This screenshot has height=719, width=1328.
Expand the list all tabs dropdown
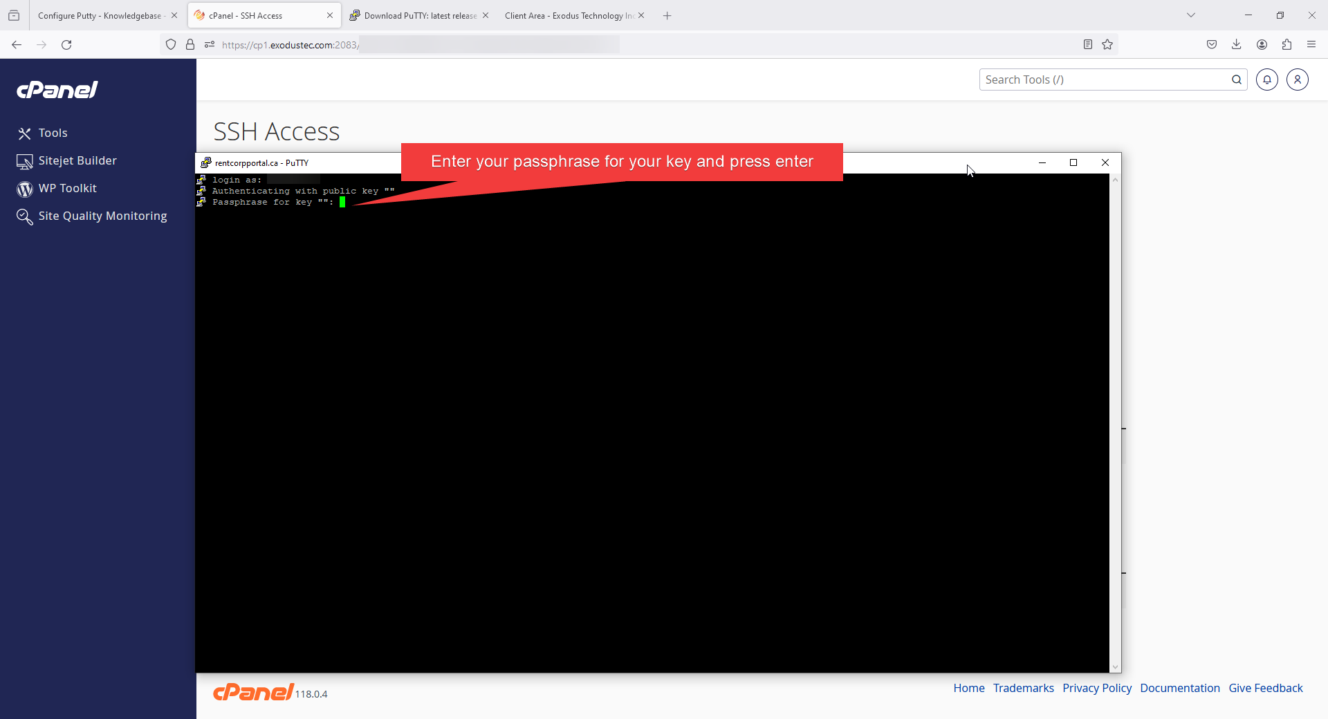[1190, 15]
